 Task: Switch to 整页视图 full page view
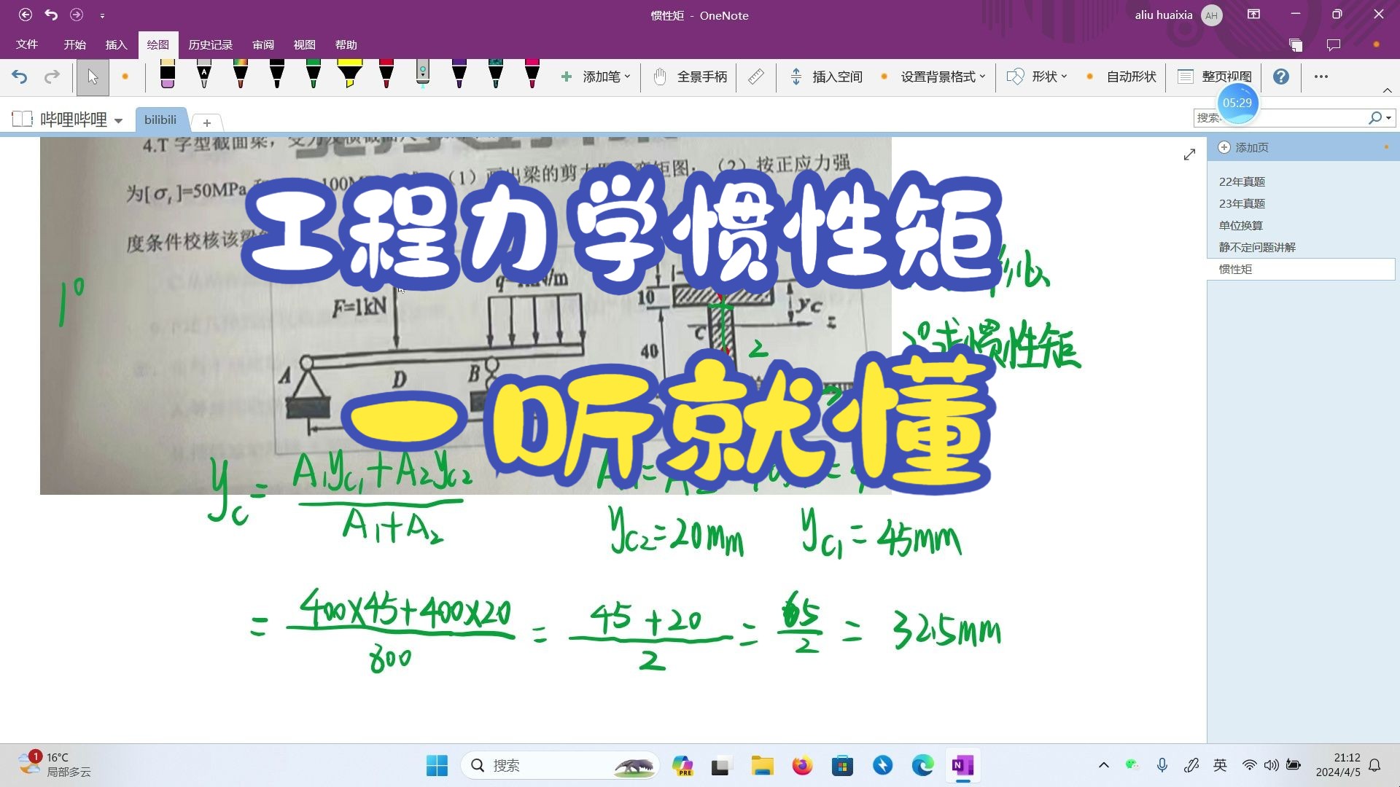point(1215,77)
